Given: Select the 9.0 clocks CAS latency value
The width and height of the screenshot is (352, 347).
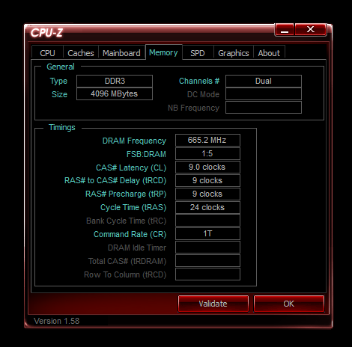Looking at the screenshot, I should (x=207, y=167).
